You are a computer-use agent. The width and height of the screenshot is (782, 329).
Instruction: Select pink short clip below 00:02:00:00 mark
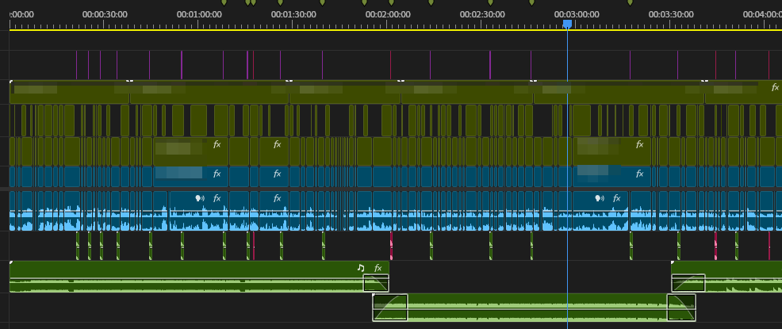tap(391, 245)
